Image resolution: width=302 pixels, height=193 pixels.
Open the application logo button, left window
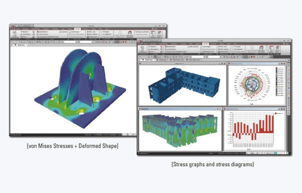tap(12, 24)
